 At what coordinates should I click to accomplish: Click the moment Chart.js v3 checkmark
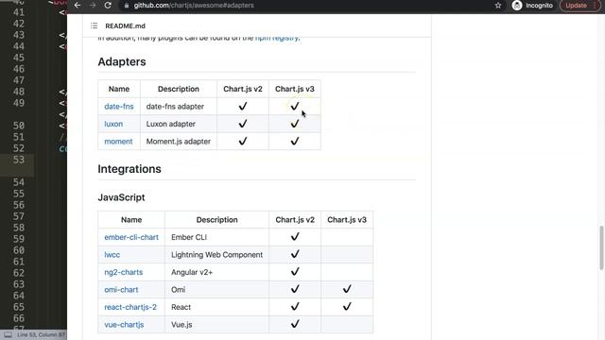click(x=295, y=141)
